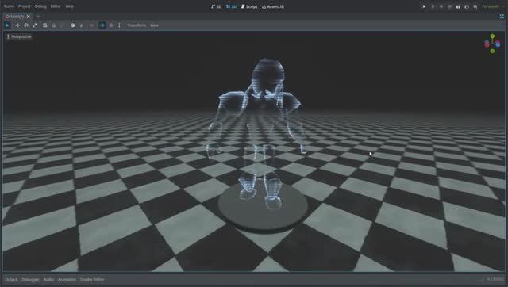508x287 pixels.
Task: Toggle distraction free mode
Action: coord(502,16)
